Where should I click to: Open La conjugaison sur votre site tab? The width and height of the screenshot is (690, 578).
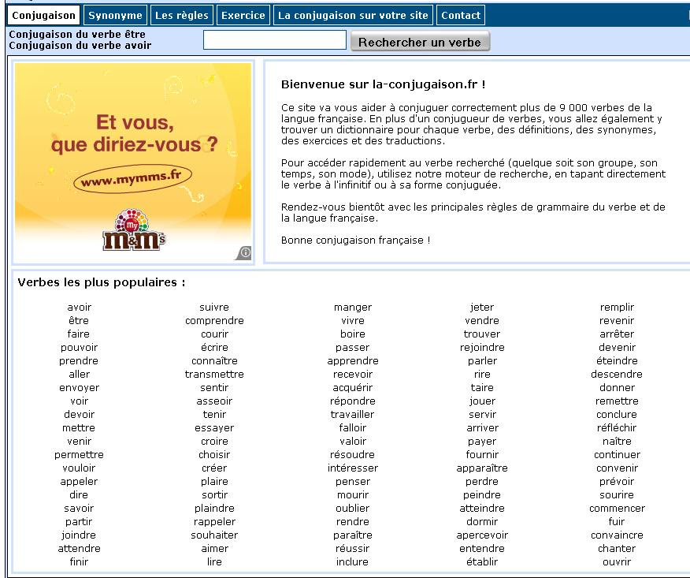pos(353,16)
